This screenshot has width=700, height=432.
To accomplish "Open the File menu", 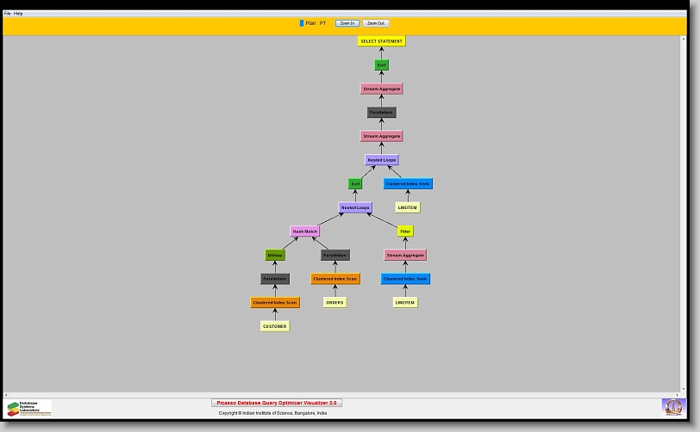I will click(8, 14).
